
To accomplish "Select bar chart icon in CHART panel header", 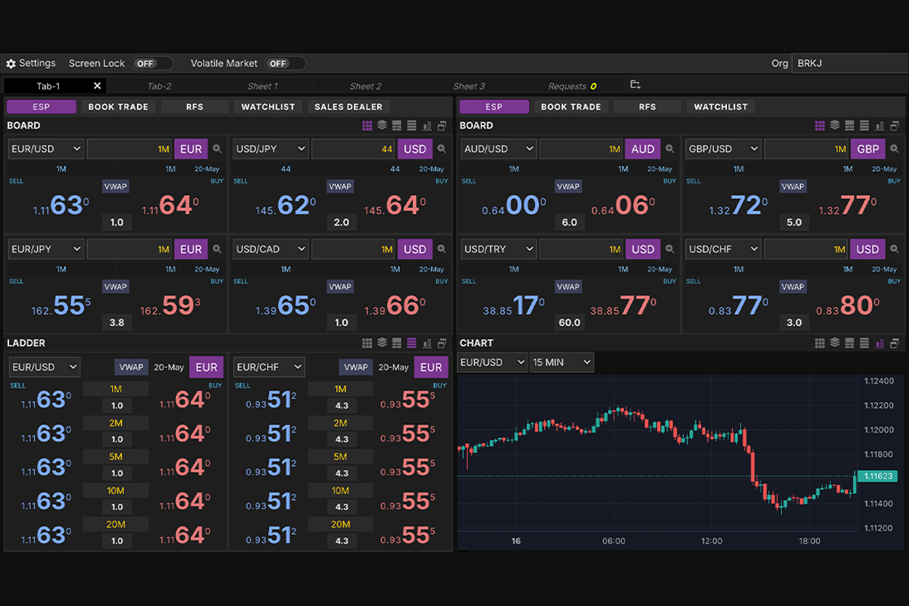I will pos(879,343).
